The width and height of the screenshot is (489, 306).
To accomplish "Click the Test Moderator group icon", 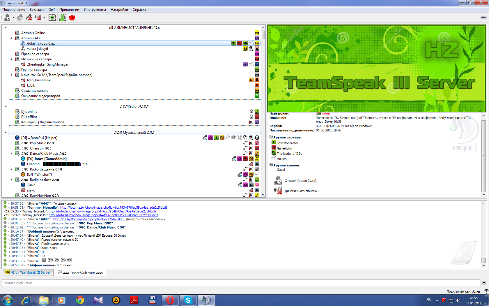I will click(274, 143).
